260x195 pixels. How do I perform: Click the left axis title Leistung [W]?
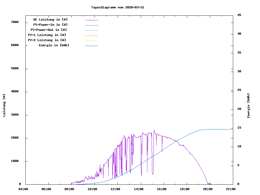tap(4, 105)
